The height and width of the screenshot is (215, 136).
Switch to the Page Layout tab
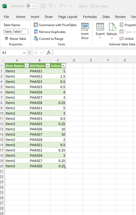coord(68,17)
